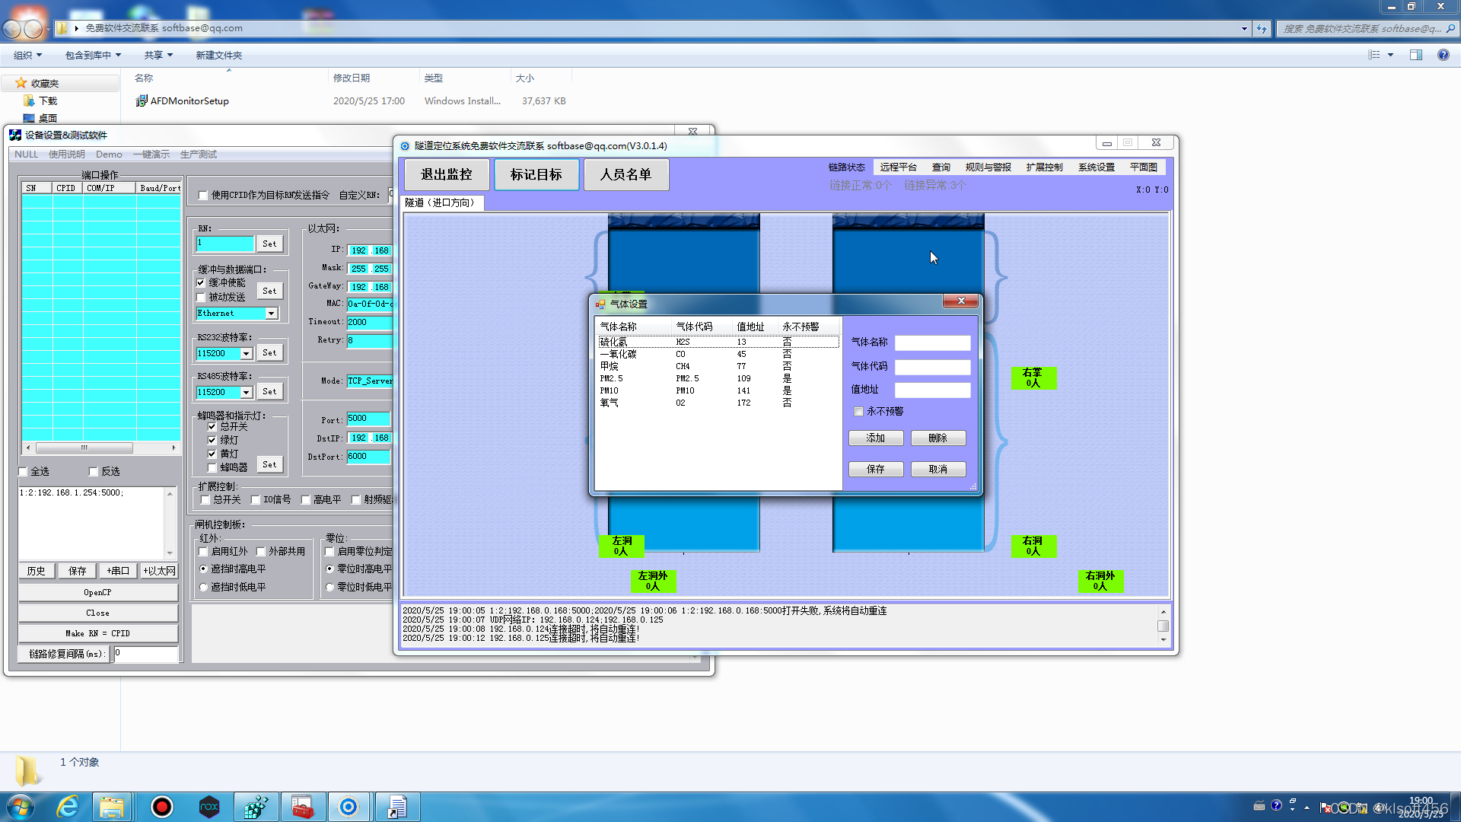Uncheck the 缓冲使能 checkbox
1461x822 pixels.
[202, 283]
